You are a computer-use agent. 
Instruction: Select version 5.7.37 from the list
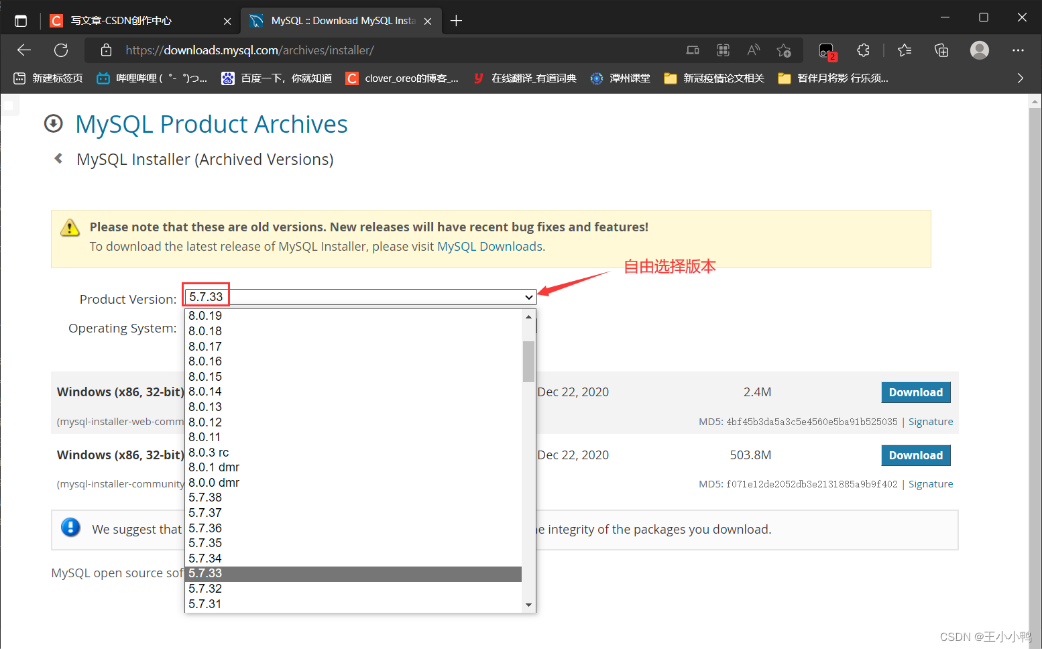pos(353,513)
